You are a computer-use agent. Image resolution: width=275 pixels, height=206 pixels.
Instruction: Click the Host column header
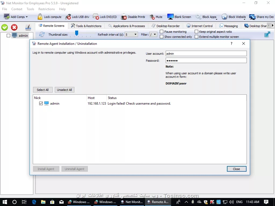click(x=96, y=98)
